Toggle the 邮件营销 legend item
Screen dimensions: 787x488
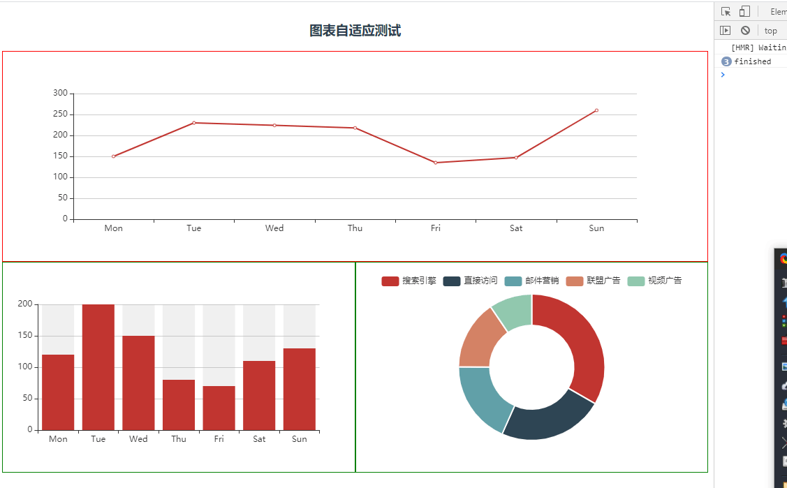pos(531,281)
